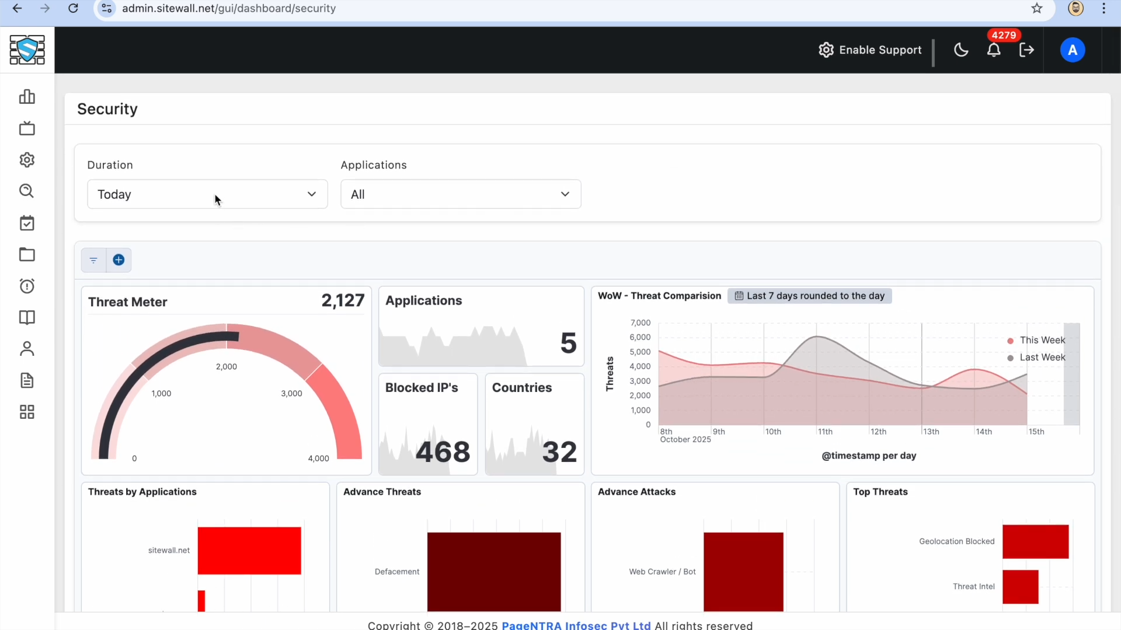Viewport: 1121px width, 630px height.
Task: Click Last 7 days rounded to the day badge
Action: point(809,296)
